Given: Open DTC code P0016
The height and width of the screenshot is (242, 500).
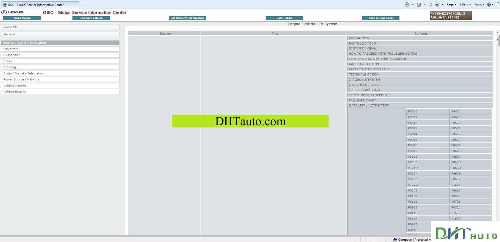Looking at the screenshot, I should coord(427,145).
